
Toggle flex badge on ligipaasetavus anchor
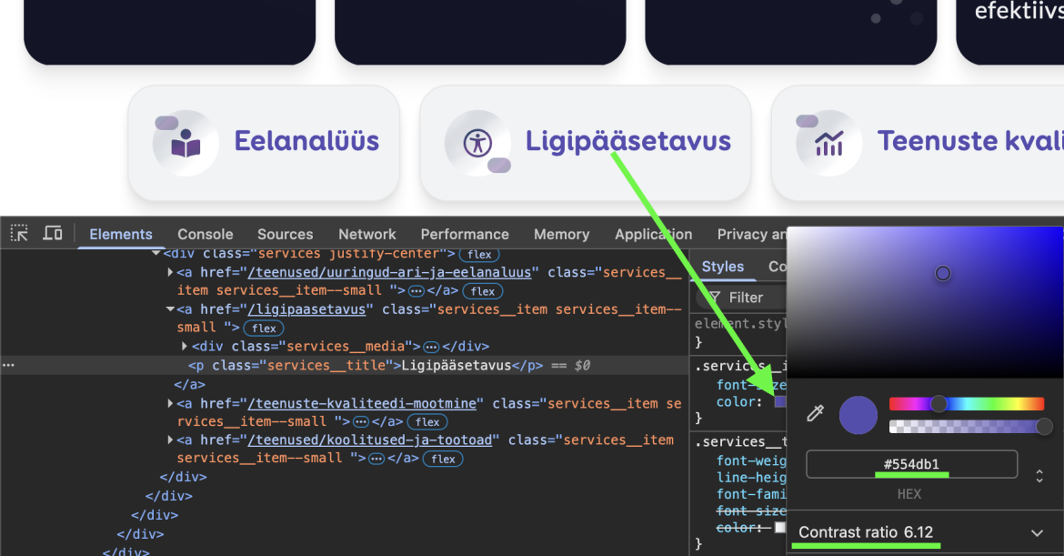click(x=264, y=329)
